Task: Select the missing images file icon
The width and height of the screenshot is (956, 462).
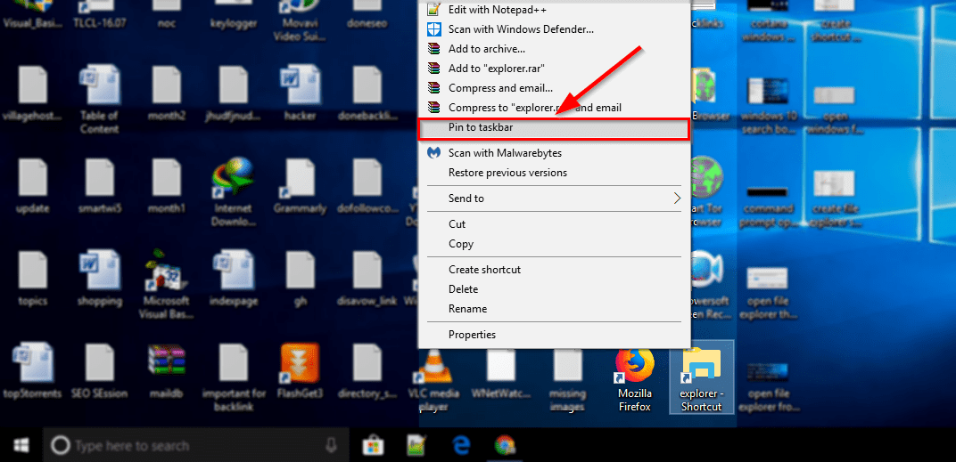Action: (567, 381)
